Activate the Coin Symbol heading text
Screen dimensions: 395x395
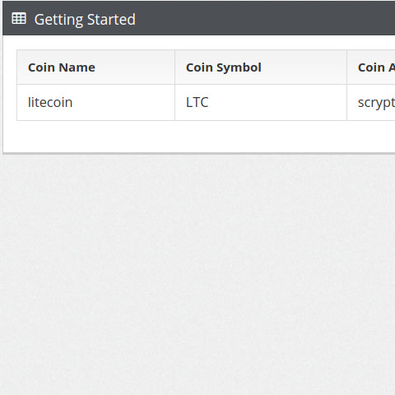(x=224, y=67)
